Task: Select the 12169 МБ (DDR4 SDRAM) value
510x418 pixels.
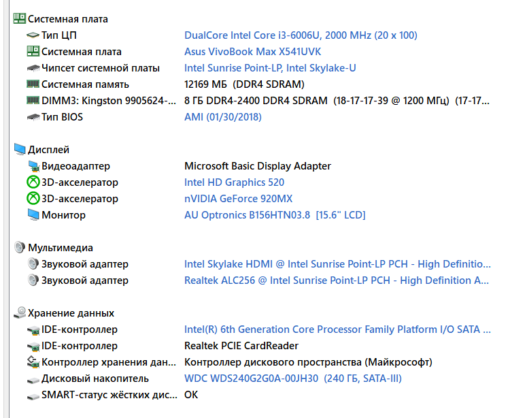Action: tap(244, 84)
